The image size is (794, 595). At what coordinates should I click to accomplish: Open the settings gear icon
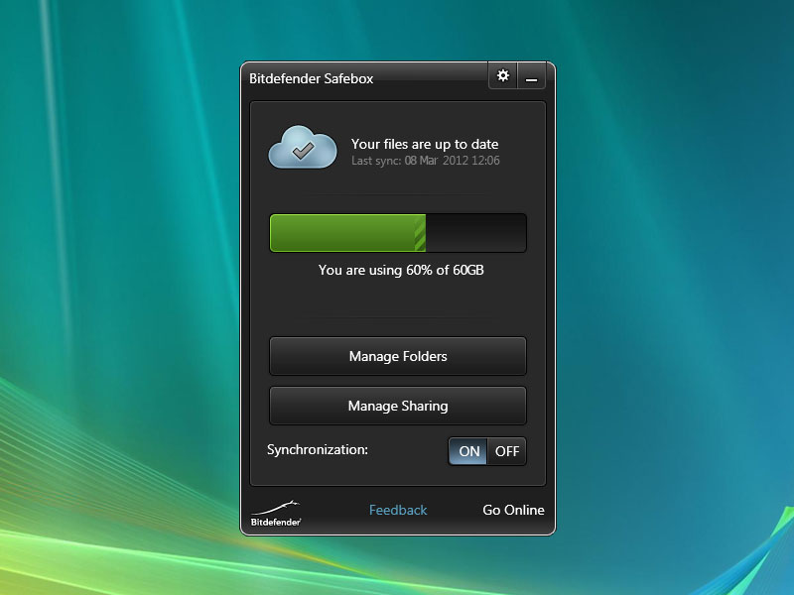(503, 76)
